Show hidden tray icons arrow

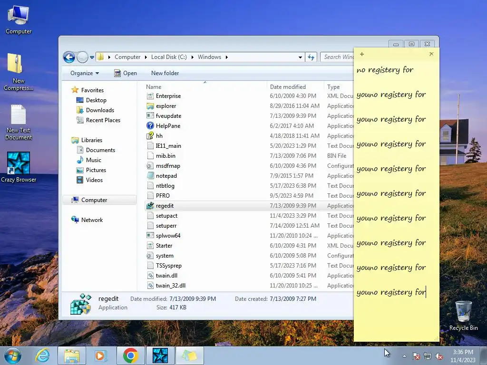point(404,356)
